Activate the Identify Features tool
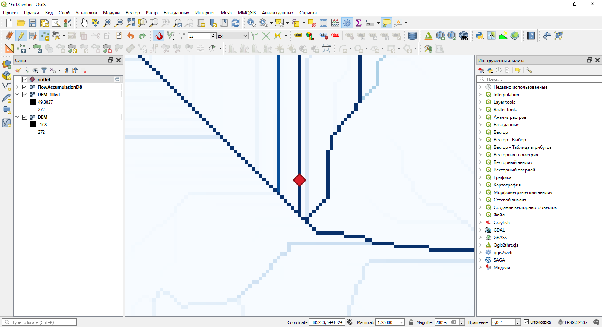The width and height of the screenshot is (602, 327). tap(251, 23)
